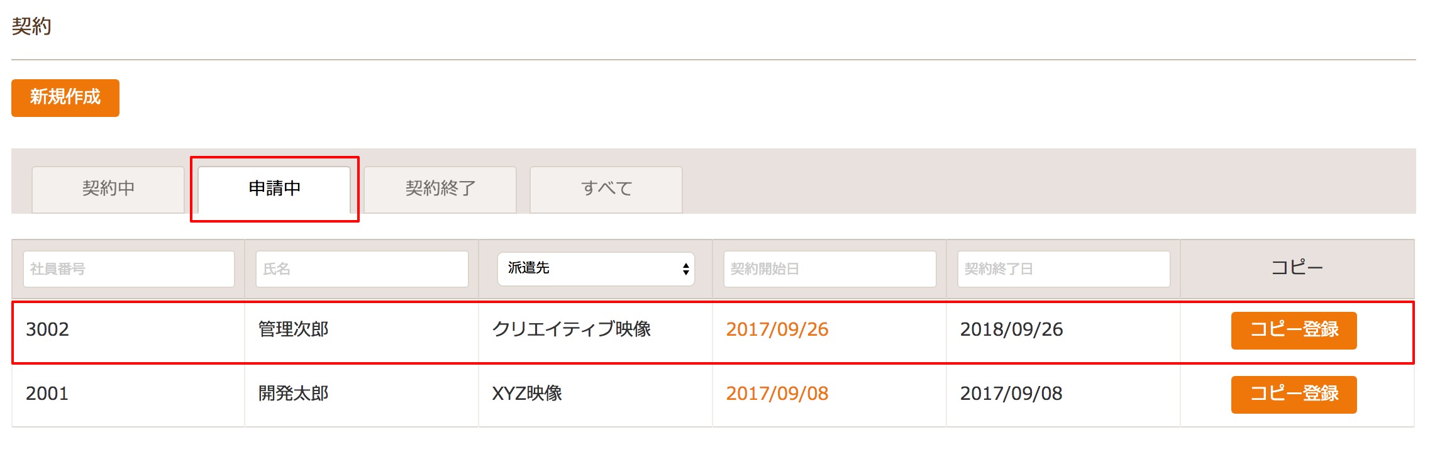This screenshot has height=464, width=1430.
Task: Select the row for 開発太郎
Action: 713,395
